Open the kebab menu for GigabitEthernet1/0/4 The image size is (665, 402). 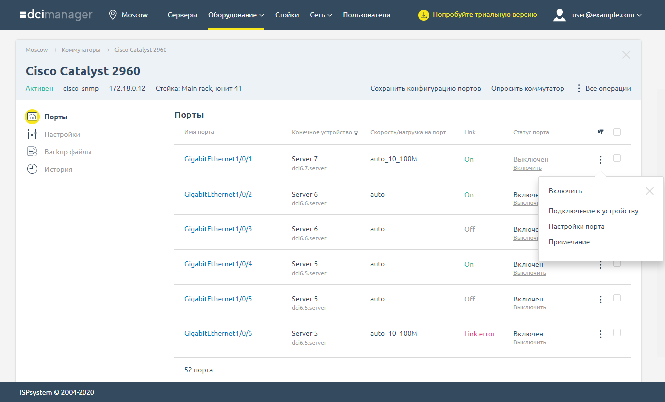pyautogui.click(x=600, y=264)
